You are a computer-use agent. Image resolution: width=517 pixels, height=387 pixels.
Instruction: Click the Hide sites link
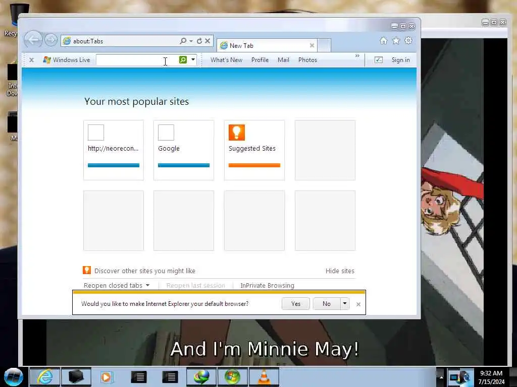coord(340,271)
